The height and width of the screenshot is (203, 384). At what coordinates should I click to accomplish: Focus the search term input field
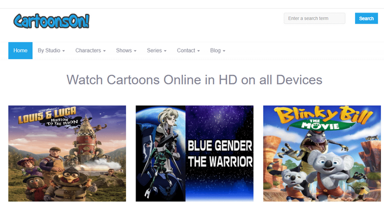click(315, 18)
